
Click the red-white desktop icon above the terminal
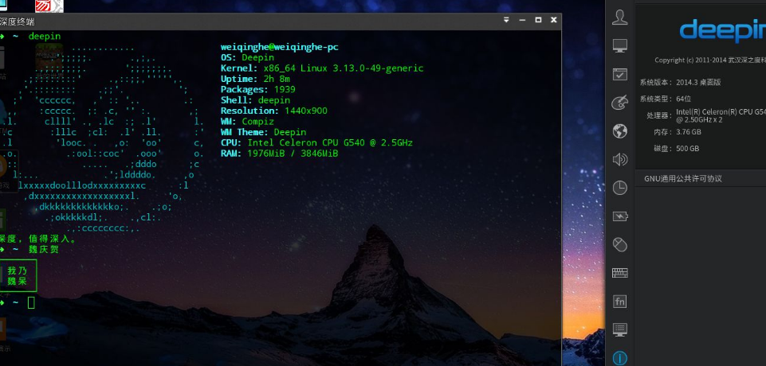49,6
